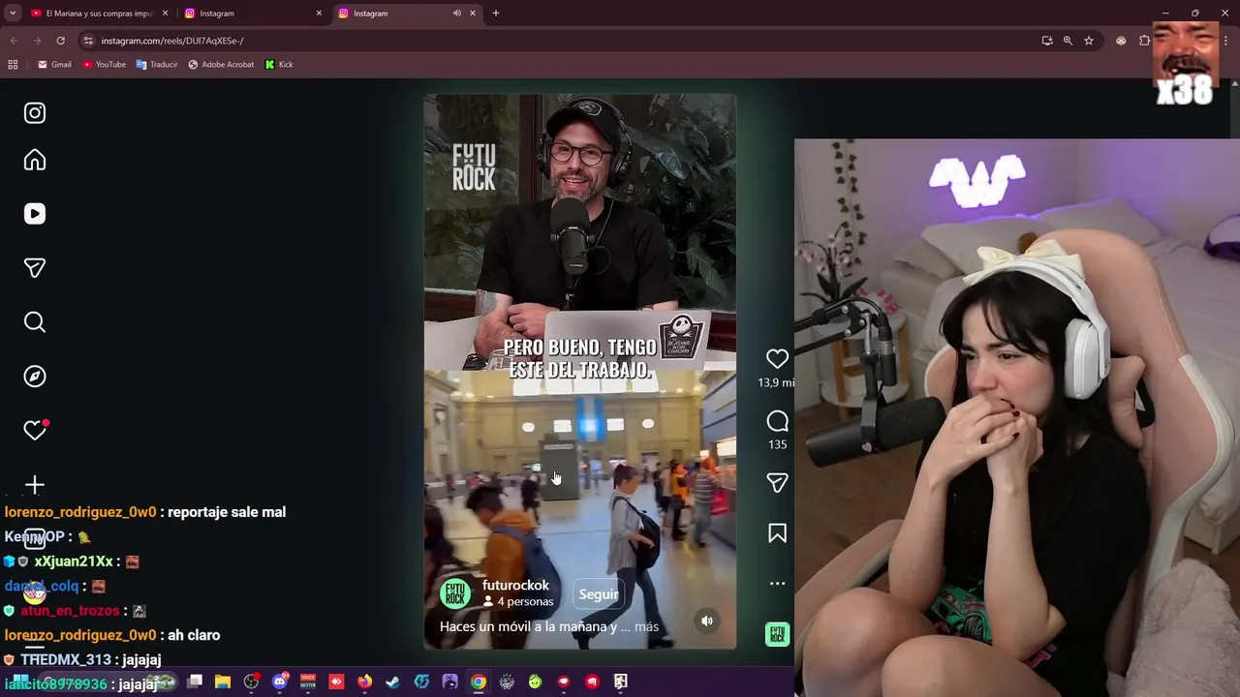
Task: Close the middle Instagram tab
Action: tap(319, 14)
